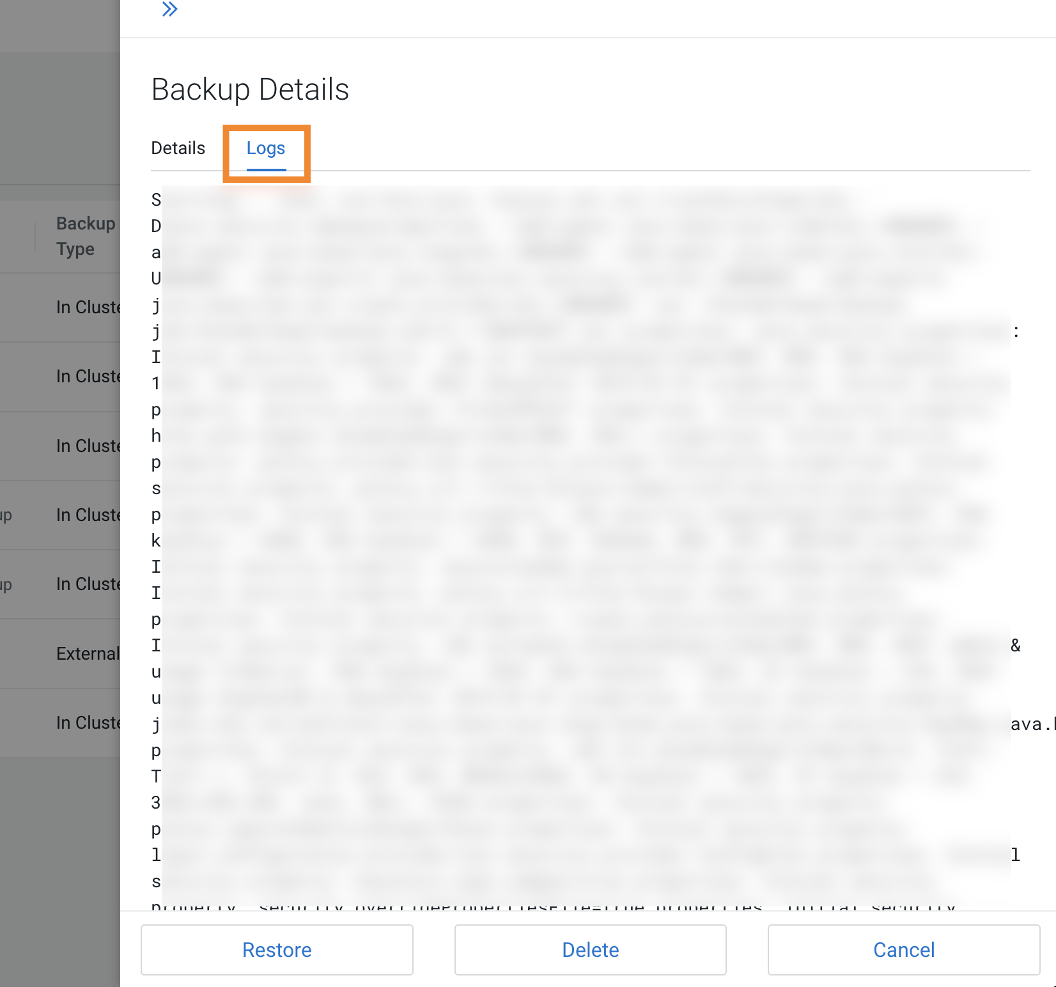Delete this backup
This screenshot has width=1056, height=987.
pos(589,950)
